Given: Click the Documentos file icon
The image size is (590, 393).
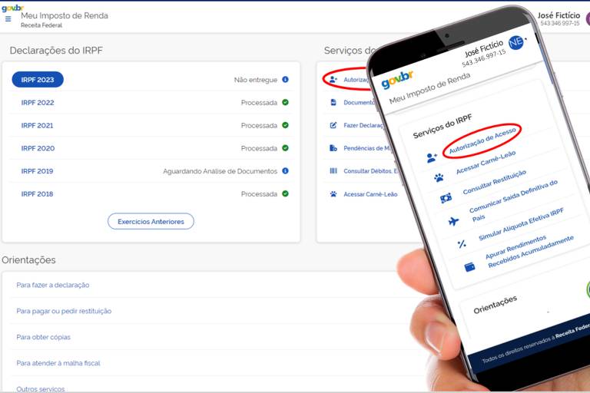Looking at the screenshot, I should (333, 102).
